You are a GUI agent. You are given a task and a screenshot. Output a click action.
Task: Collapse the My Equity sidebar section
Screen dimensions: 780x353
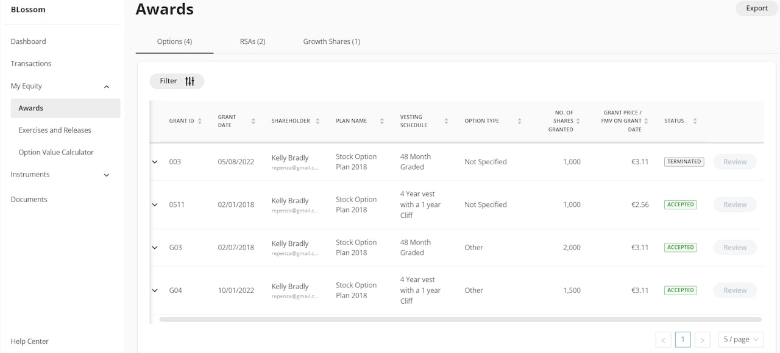[107, 86]
